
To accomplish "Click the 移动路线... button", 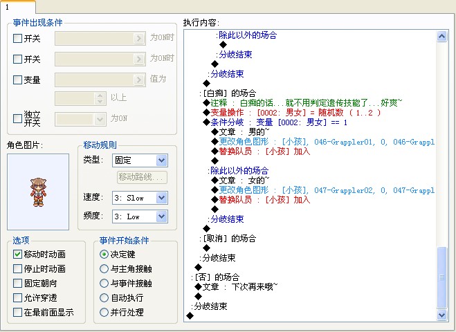I will click(143, 177).
